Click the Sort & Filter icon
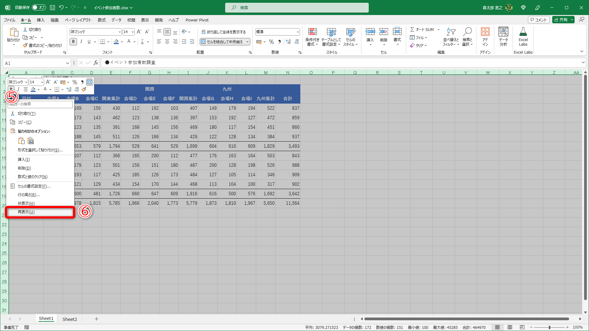Viewport: 589px width, 331px height. point(451,32)
